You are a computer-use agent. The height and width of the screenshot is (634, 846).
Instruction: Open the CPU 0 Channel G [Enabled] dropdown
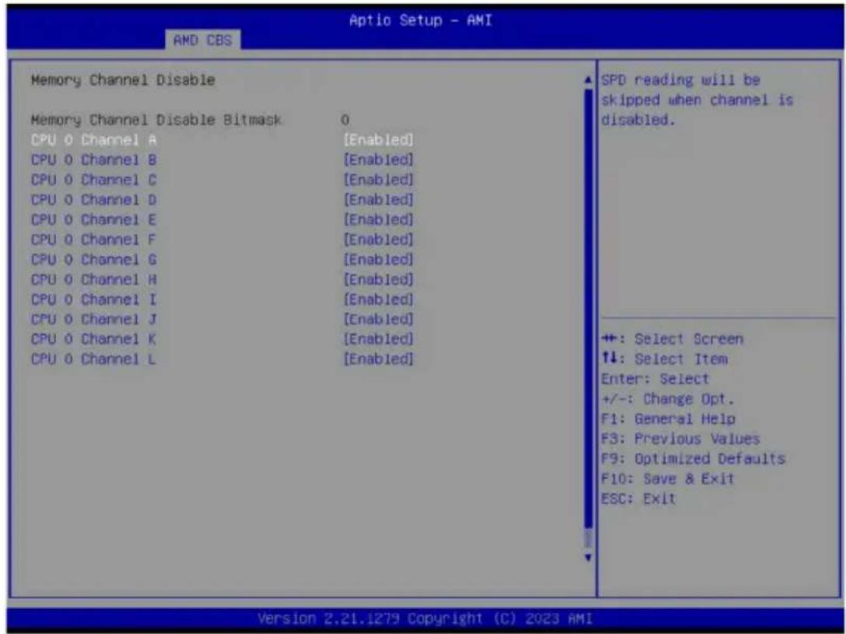tap(379, 259)
